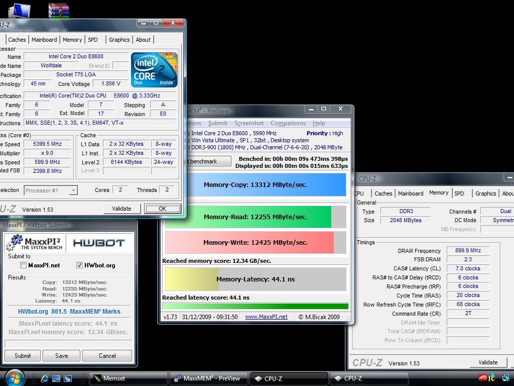Image resolution: width=514 pixels, height=386 pixels.
Task: Click the CAS# Latency 7.0 clocks value
Action: tap(468, 268)
